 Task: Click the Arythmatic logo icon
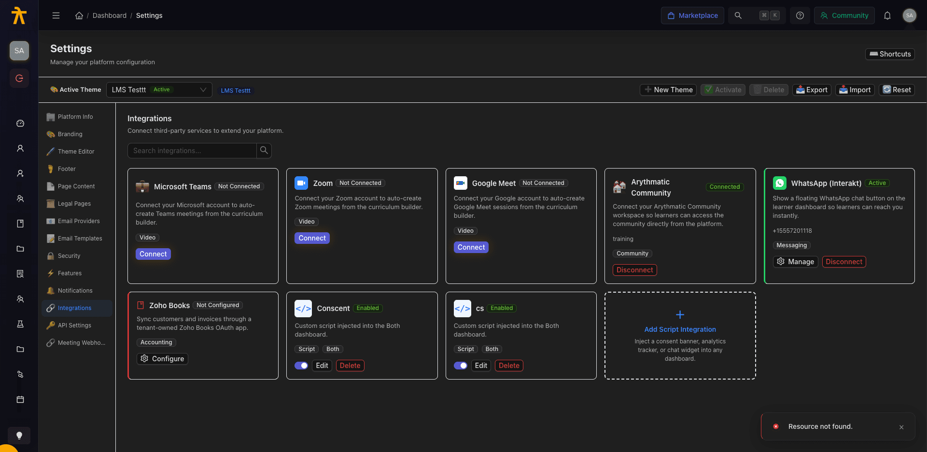[19, 15]
